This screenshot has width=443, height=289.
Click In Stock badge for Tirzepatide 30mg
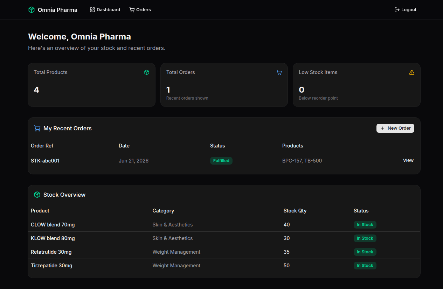[x=365, y=266]
